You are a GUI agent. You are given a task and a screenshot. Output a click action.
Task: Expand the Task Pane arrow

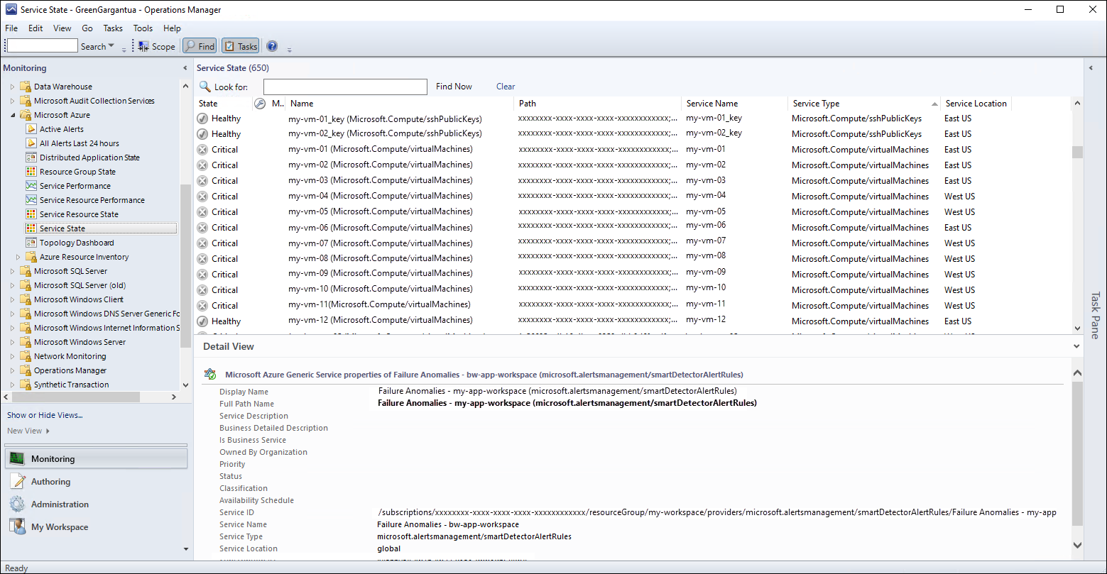click(x=1091, y=68)
